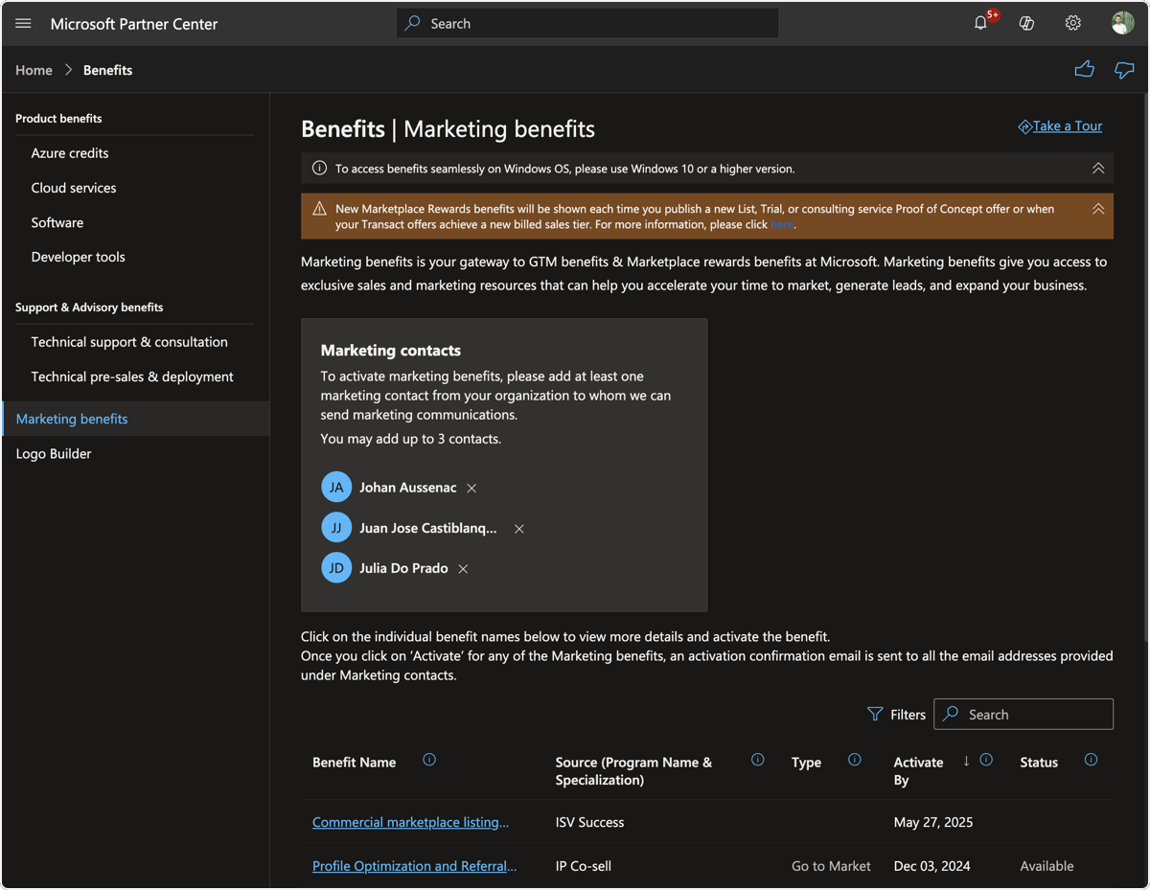This screenshot has width=1150, height=890.
Task: Open Filters for the benefits table
Action: 896,715
